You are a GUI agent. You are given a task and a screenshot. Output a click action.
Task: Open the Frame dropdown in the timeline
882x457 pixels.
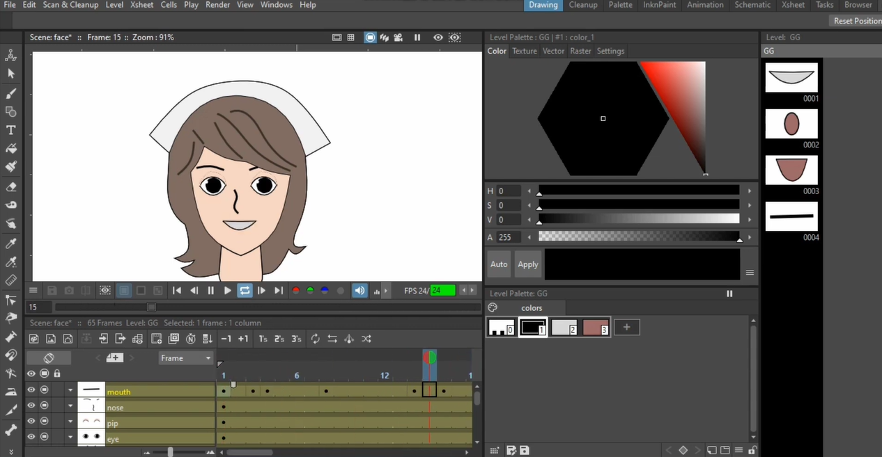(185, 358)
